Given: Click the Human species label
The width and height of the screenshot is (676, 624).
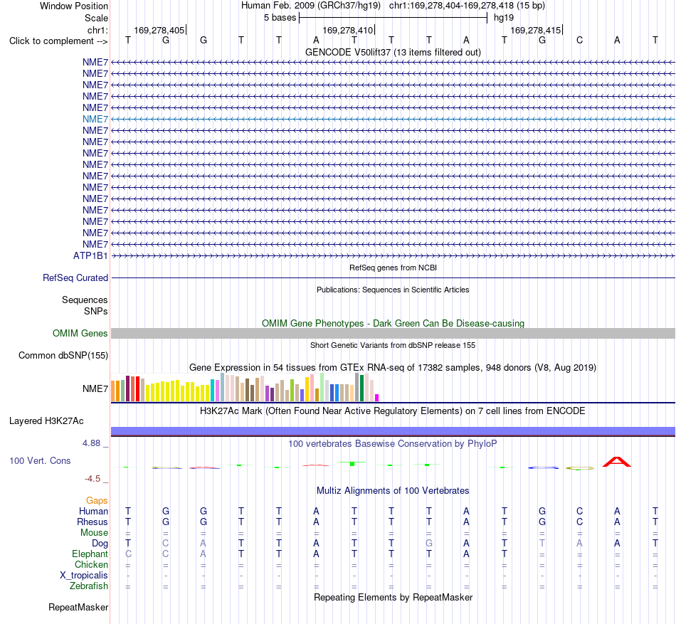Looking at the screenshot, I should (x=93, y=511).
